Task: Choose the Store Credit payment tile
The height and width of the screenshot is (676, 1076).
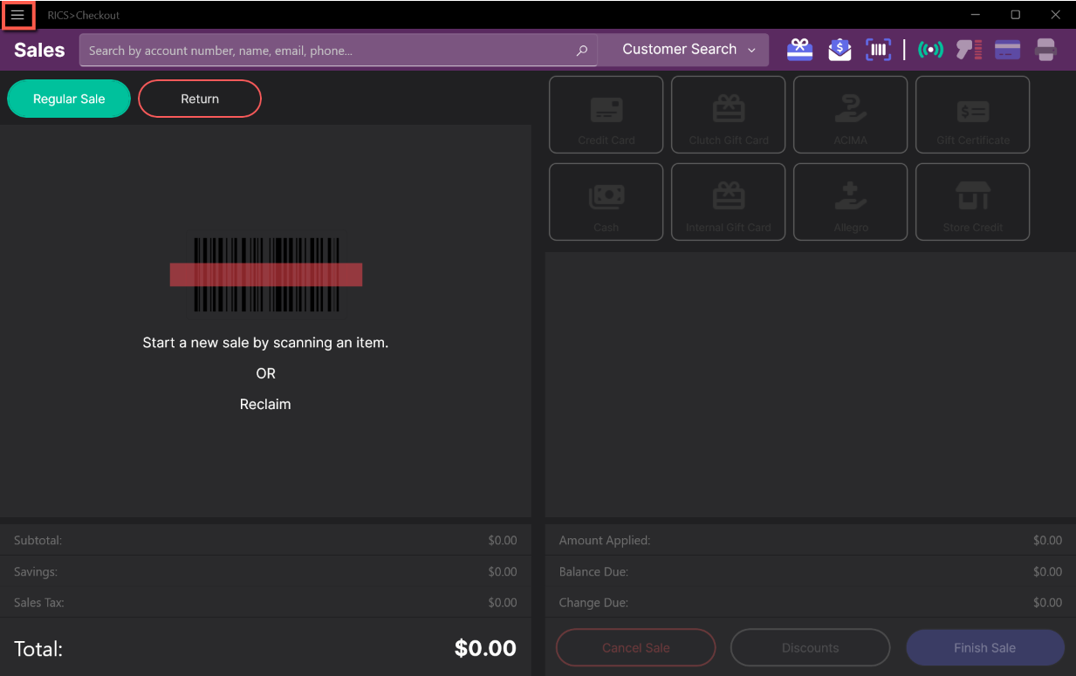Action: tap(972, 201)
